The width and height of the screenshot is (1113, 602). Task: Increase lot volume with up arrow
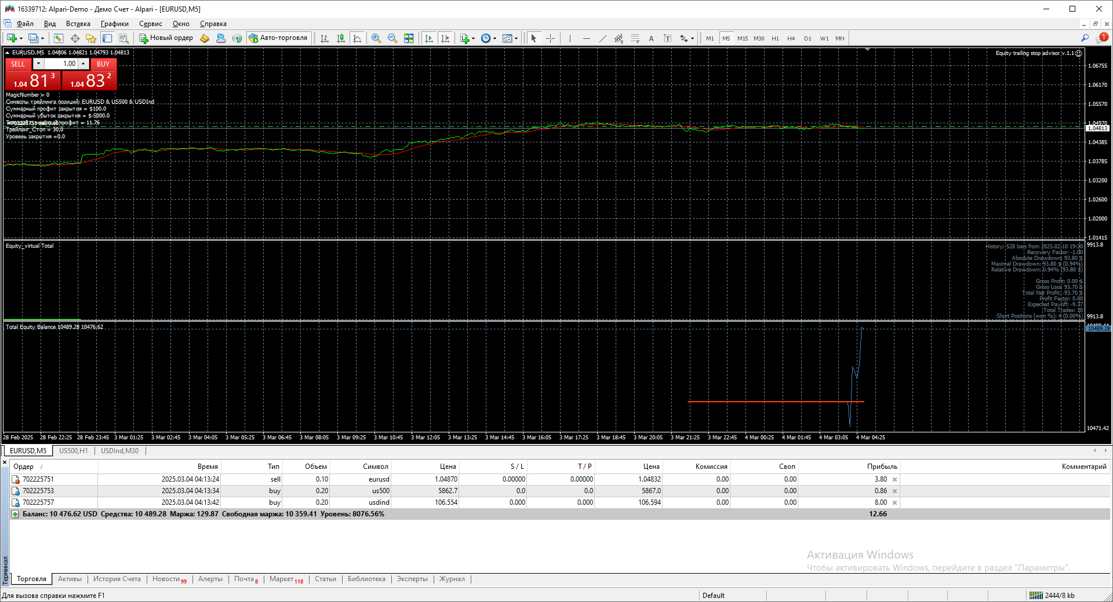pyautogui.click(x=83, y=64)
